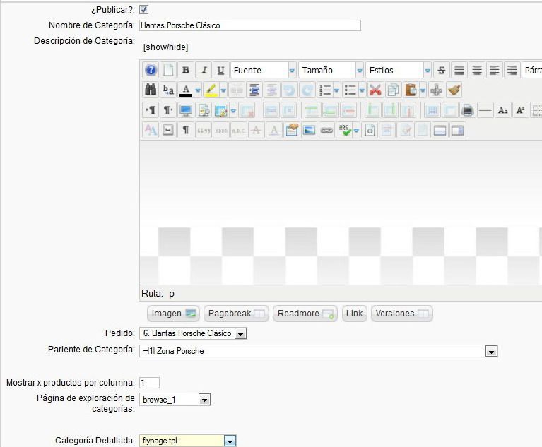Toggle visible paragraph characters

point(186,130)
